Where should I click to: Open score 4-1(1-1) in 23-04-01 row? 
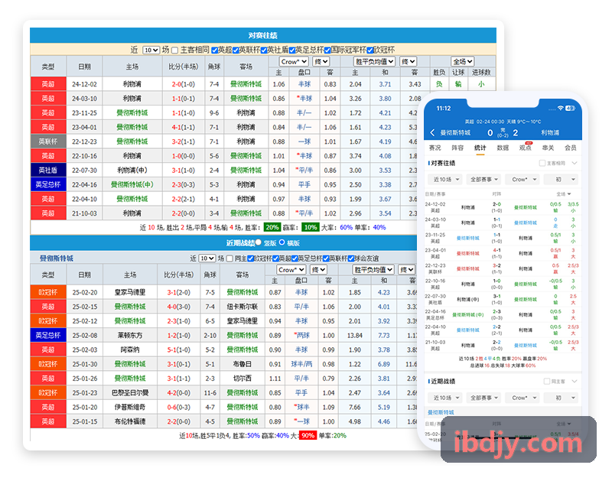coord(184,127)
